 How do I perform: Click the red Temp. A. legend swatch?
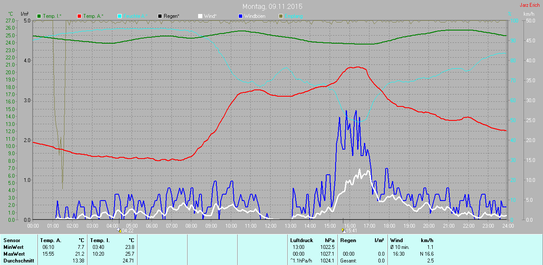coord(79,16)
